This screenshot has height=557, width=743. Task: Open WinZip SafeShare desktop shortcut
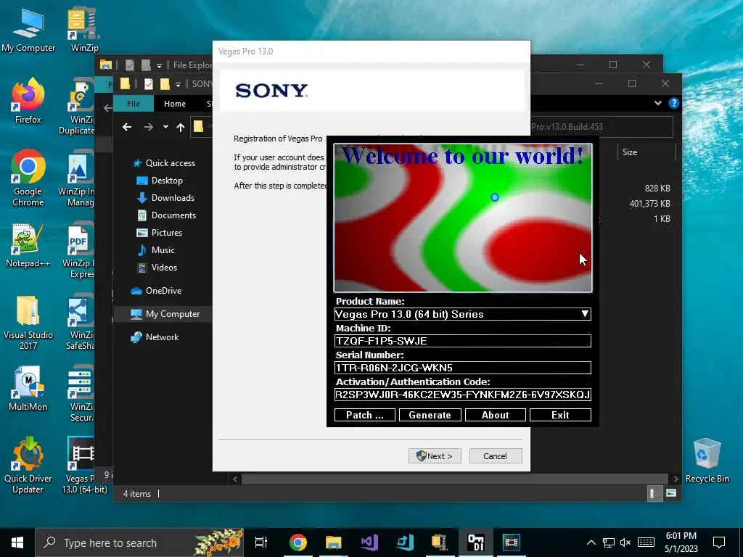(x=80, y=323)
